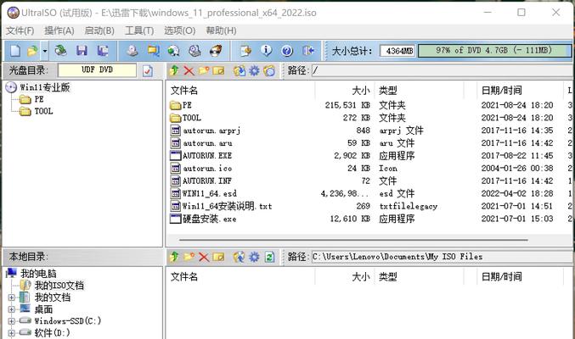Viewport: 575px width, 339px height.
Task: Click the local pane Rename icon
Action: click(x=218, y=257)
